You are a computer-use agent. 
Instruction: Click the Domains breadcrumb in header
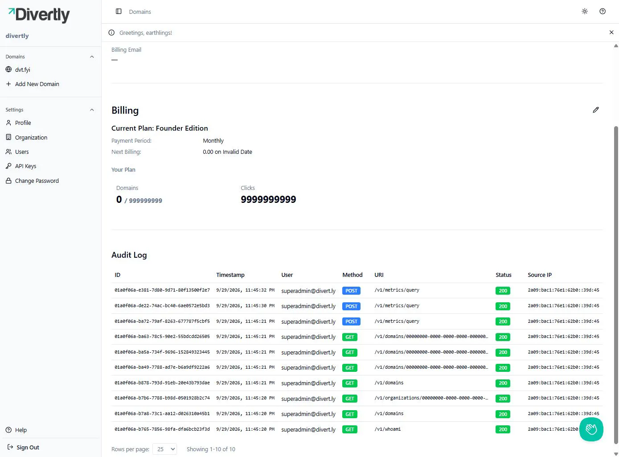pos(140,12)
